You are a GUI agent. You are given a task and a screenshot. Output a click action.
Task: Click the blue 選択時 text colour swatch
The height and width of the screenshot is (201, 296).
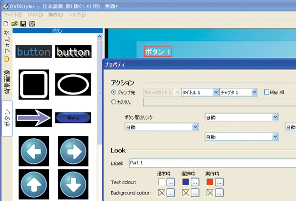[x=186, y=182]
